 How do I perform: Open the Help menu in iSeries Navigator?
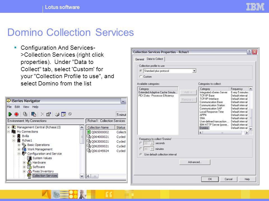[35, 107]
